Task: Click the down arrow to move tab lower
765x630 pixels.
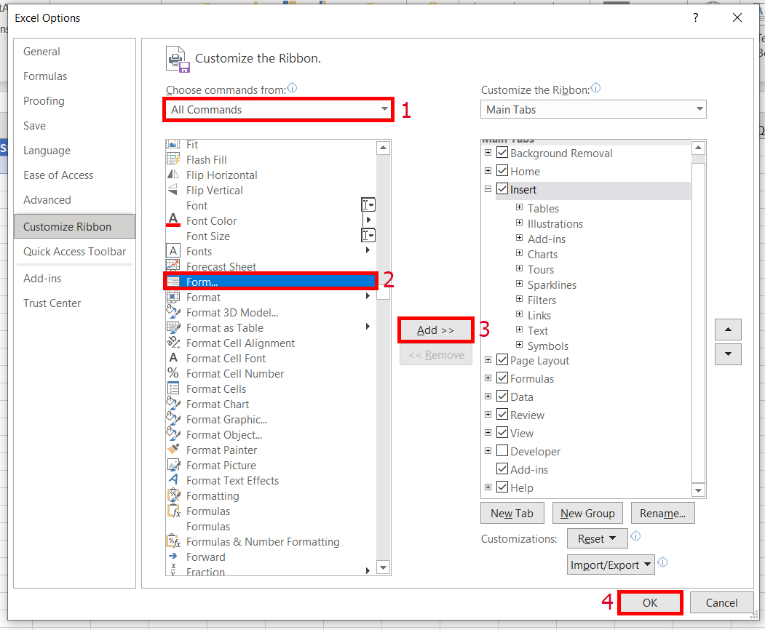Action: tap(728, 354)
